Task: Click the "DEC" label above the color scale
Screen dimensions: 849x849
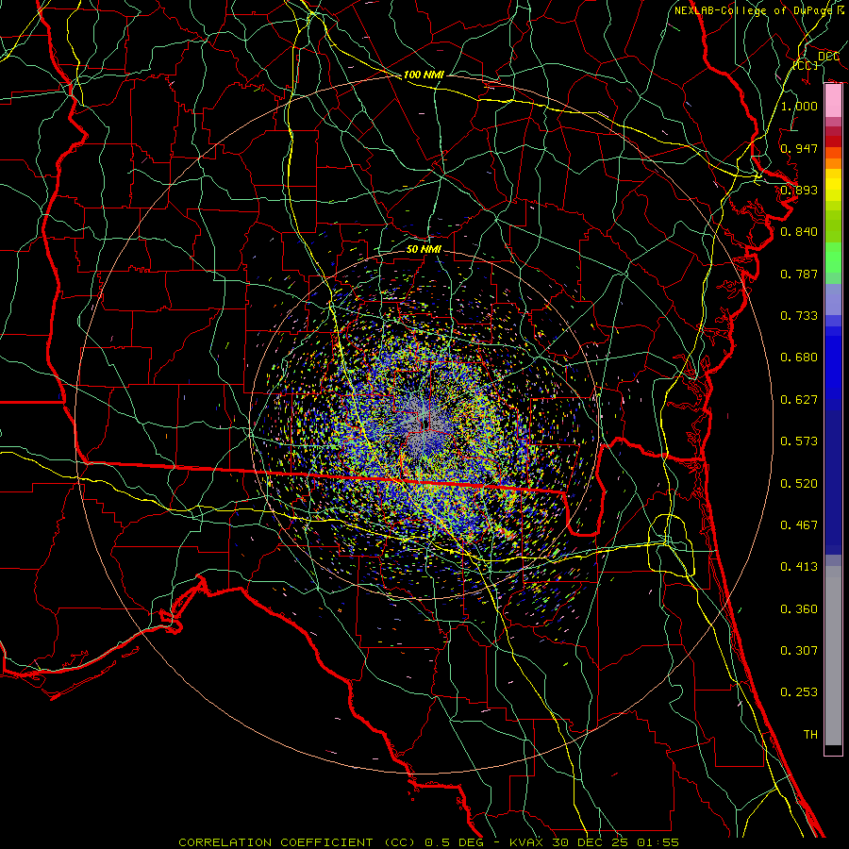Action: (828, 57)
